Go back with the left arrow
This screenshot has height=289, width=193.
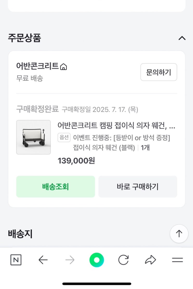coord(43,260)
